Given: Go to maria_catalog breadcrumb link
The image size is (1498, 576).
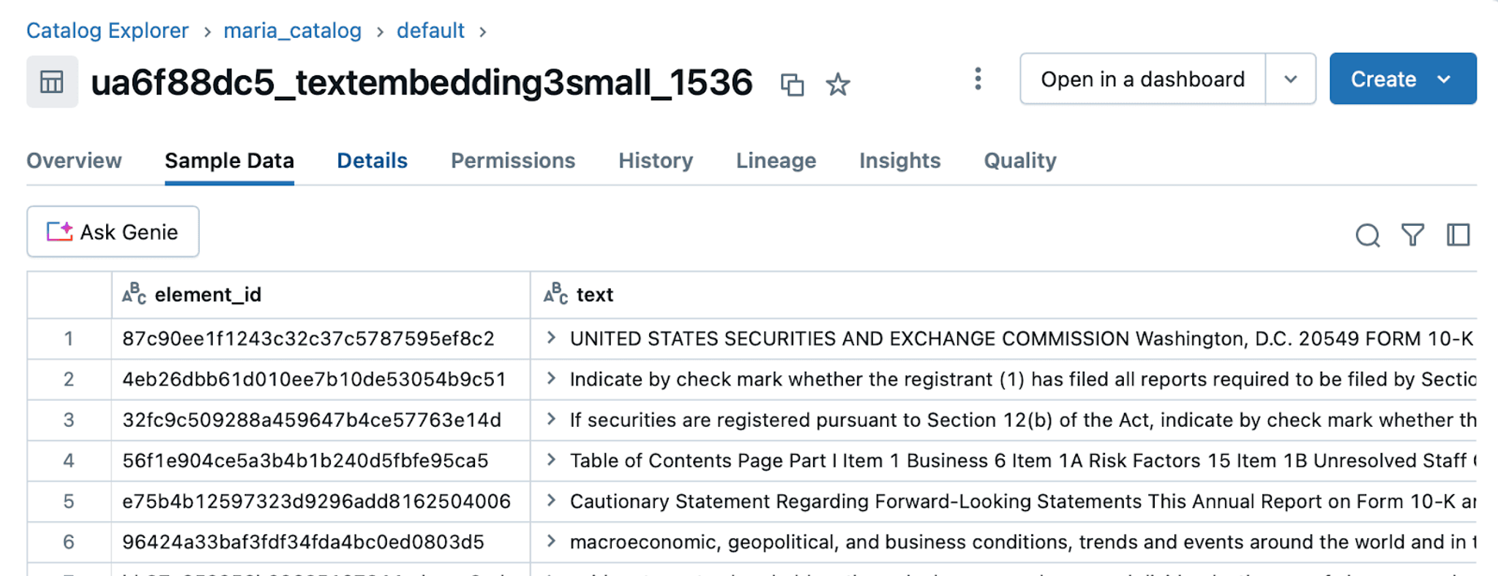Looking at the screenshot, I should point(293,31).
